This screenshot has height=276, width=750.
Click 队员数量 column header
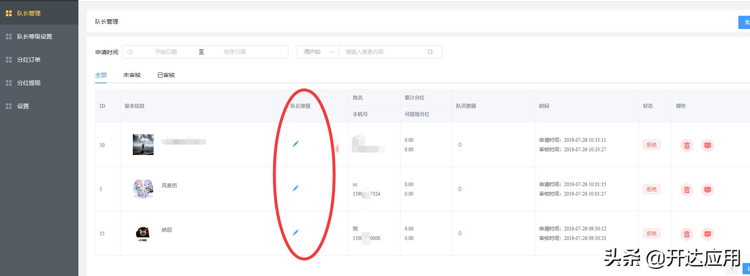coord(466,106)
